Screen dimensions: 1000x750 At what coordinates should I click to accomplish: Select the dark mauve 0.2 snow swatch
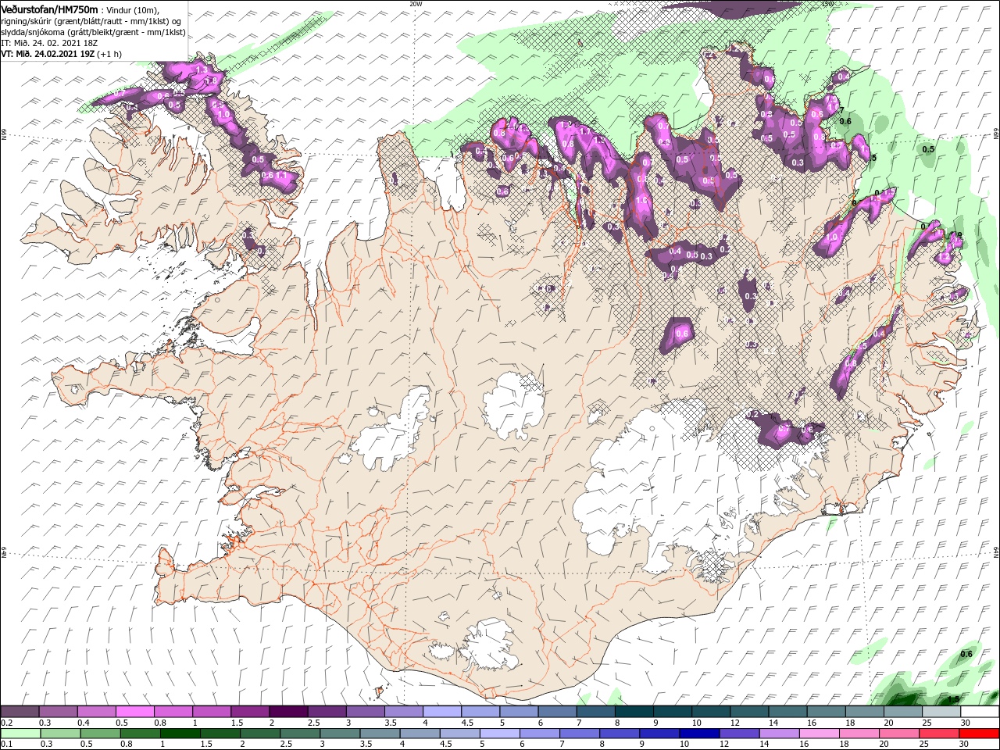[x=20, y=712]
